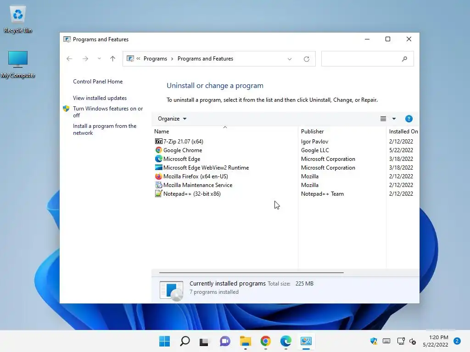Screen dimensions: 470x352
Task: Click the installed programs details pane thumbnail
Action: point(171,290)
